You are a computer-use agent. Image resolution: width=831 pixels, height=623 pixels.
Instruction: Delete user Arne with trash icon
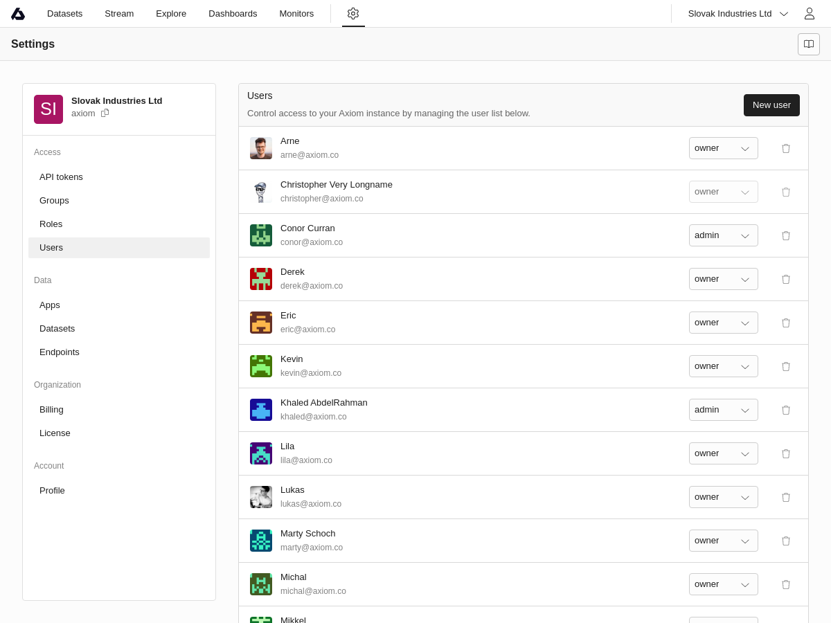point(786,148)
